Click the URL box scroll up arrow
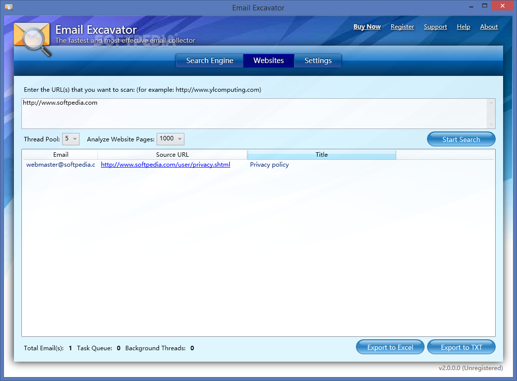The image size is (517, 381). tap(491, 103)
